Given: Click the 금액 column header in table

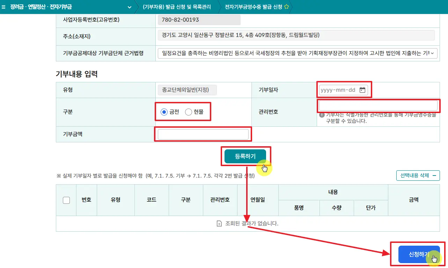Looking at the screenshot, I should (x=413, y=200).
